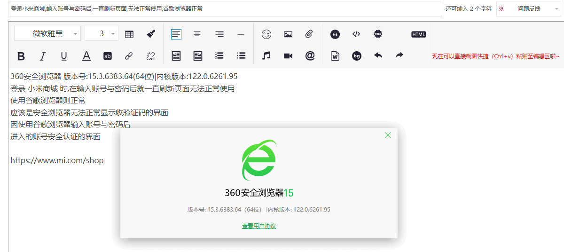Toggle italic formatting

pyautogui.click(x=42, y=56)
